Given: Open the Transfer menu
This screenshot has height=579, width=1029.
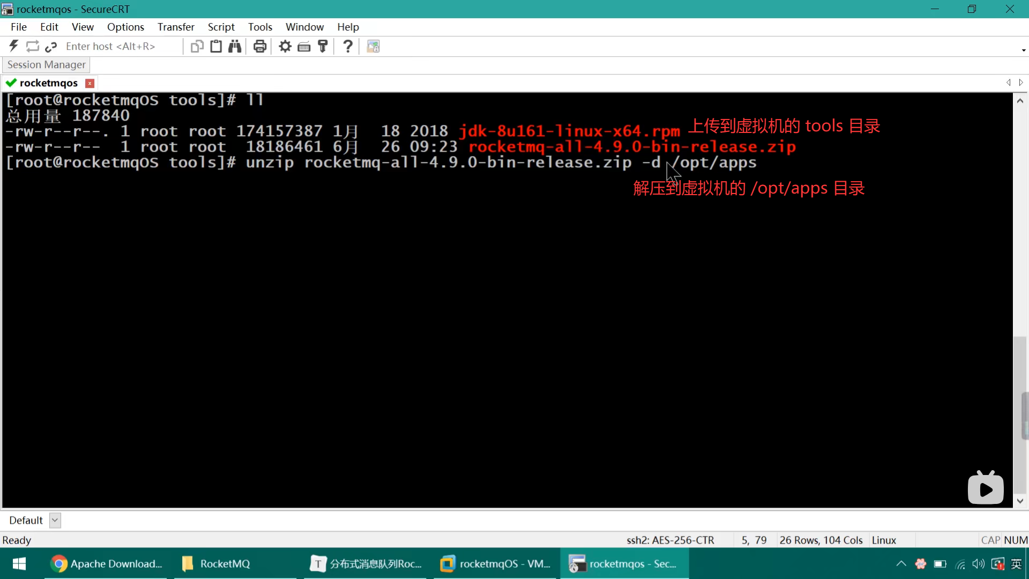Looking at the screenshot, I should (x=176, y=27).
